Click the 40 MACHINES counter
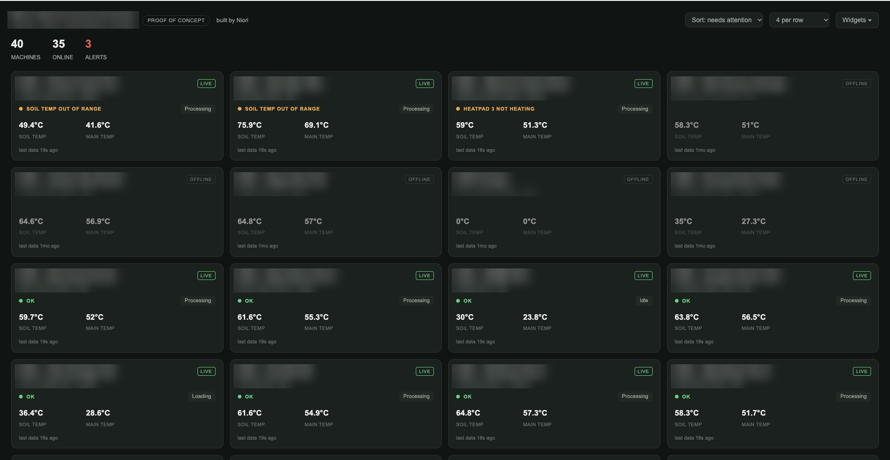890x460 pixels. (x=25, y=50)
